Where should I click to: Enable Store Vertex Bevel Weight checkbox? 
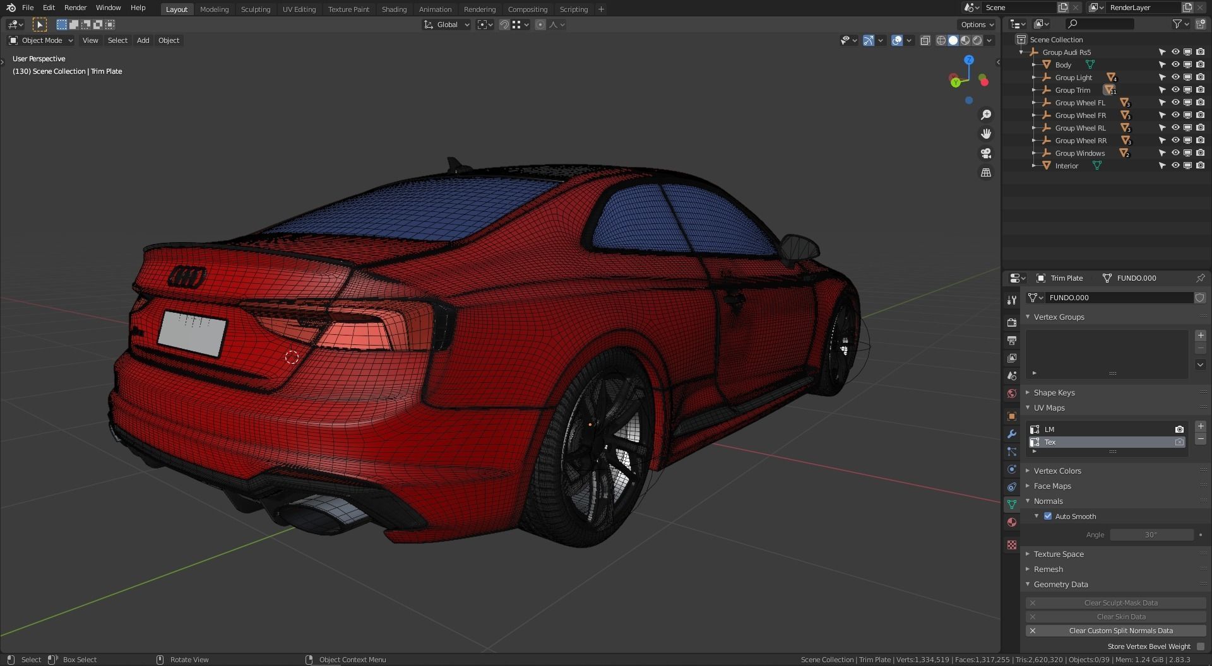[1201, 646]
